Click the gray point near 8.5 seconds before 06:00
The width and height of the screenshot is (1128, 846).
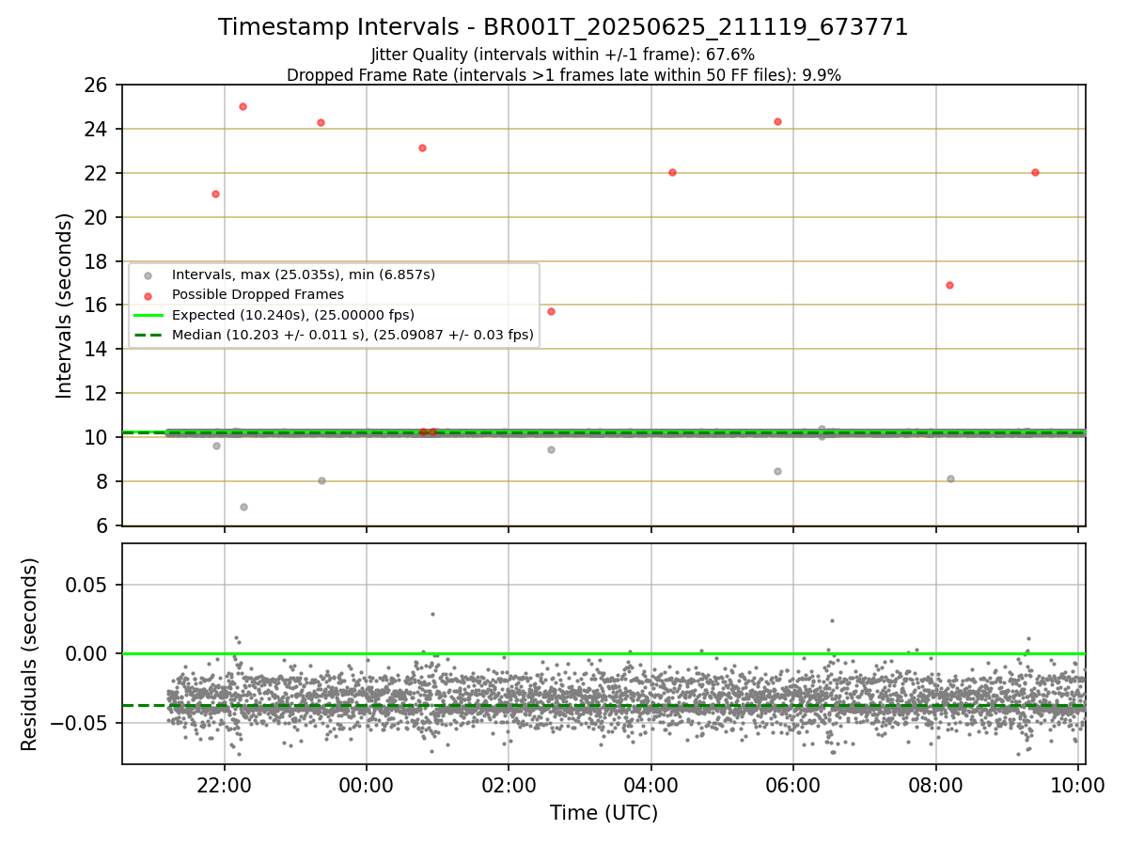pyautogui.click(x=777, y=471)
